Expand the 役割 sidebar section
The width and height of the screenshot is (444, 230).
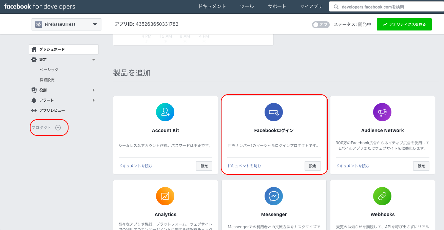click(x=94, y=90)
